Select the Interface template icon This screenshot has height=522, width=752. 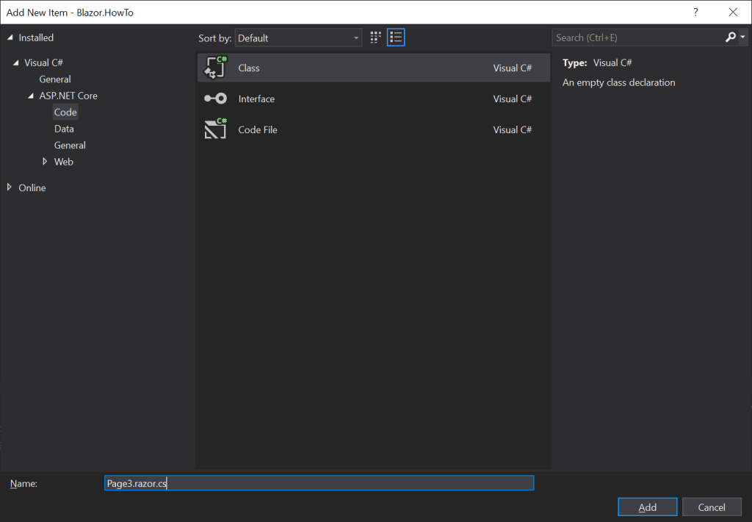[215, 99]
